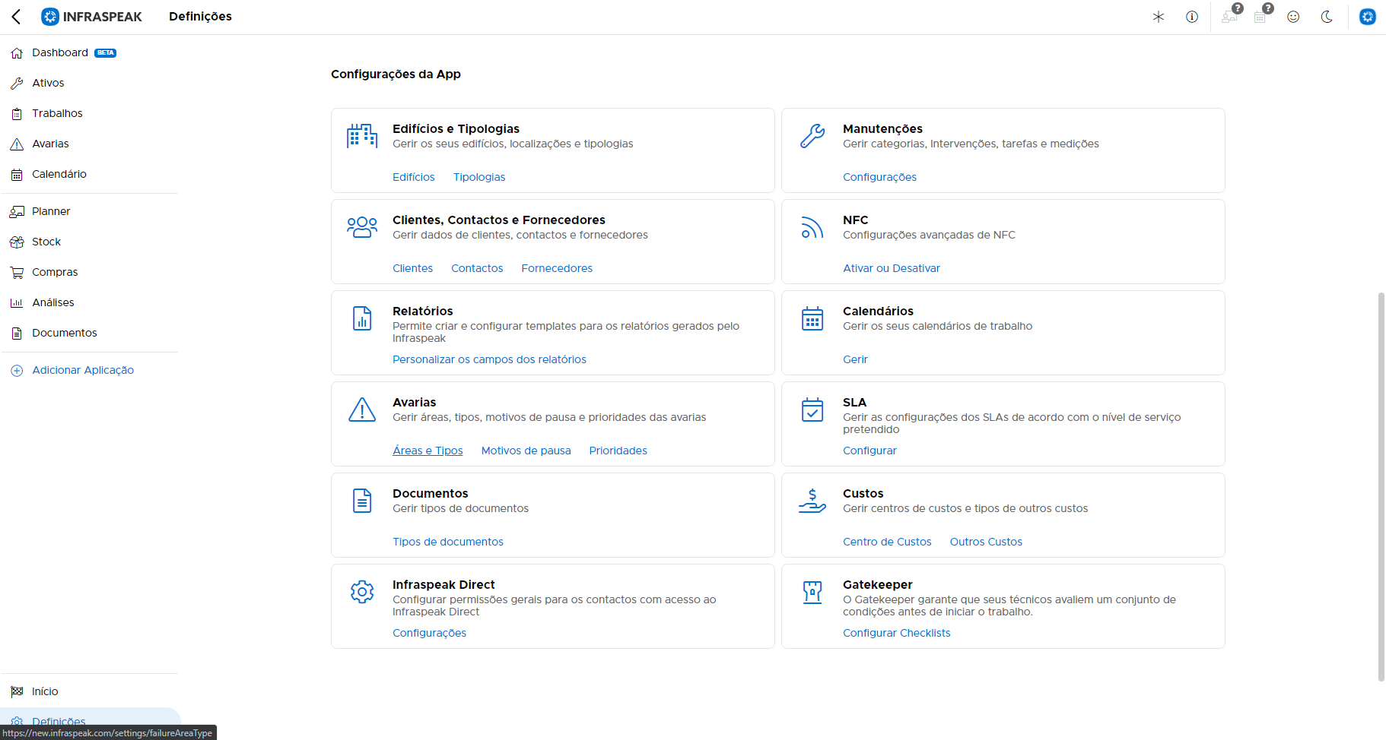
Task: Open the info circle icon
Action: [x=1192, y=17]
